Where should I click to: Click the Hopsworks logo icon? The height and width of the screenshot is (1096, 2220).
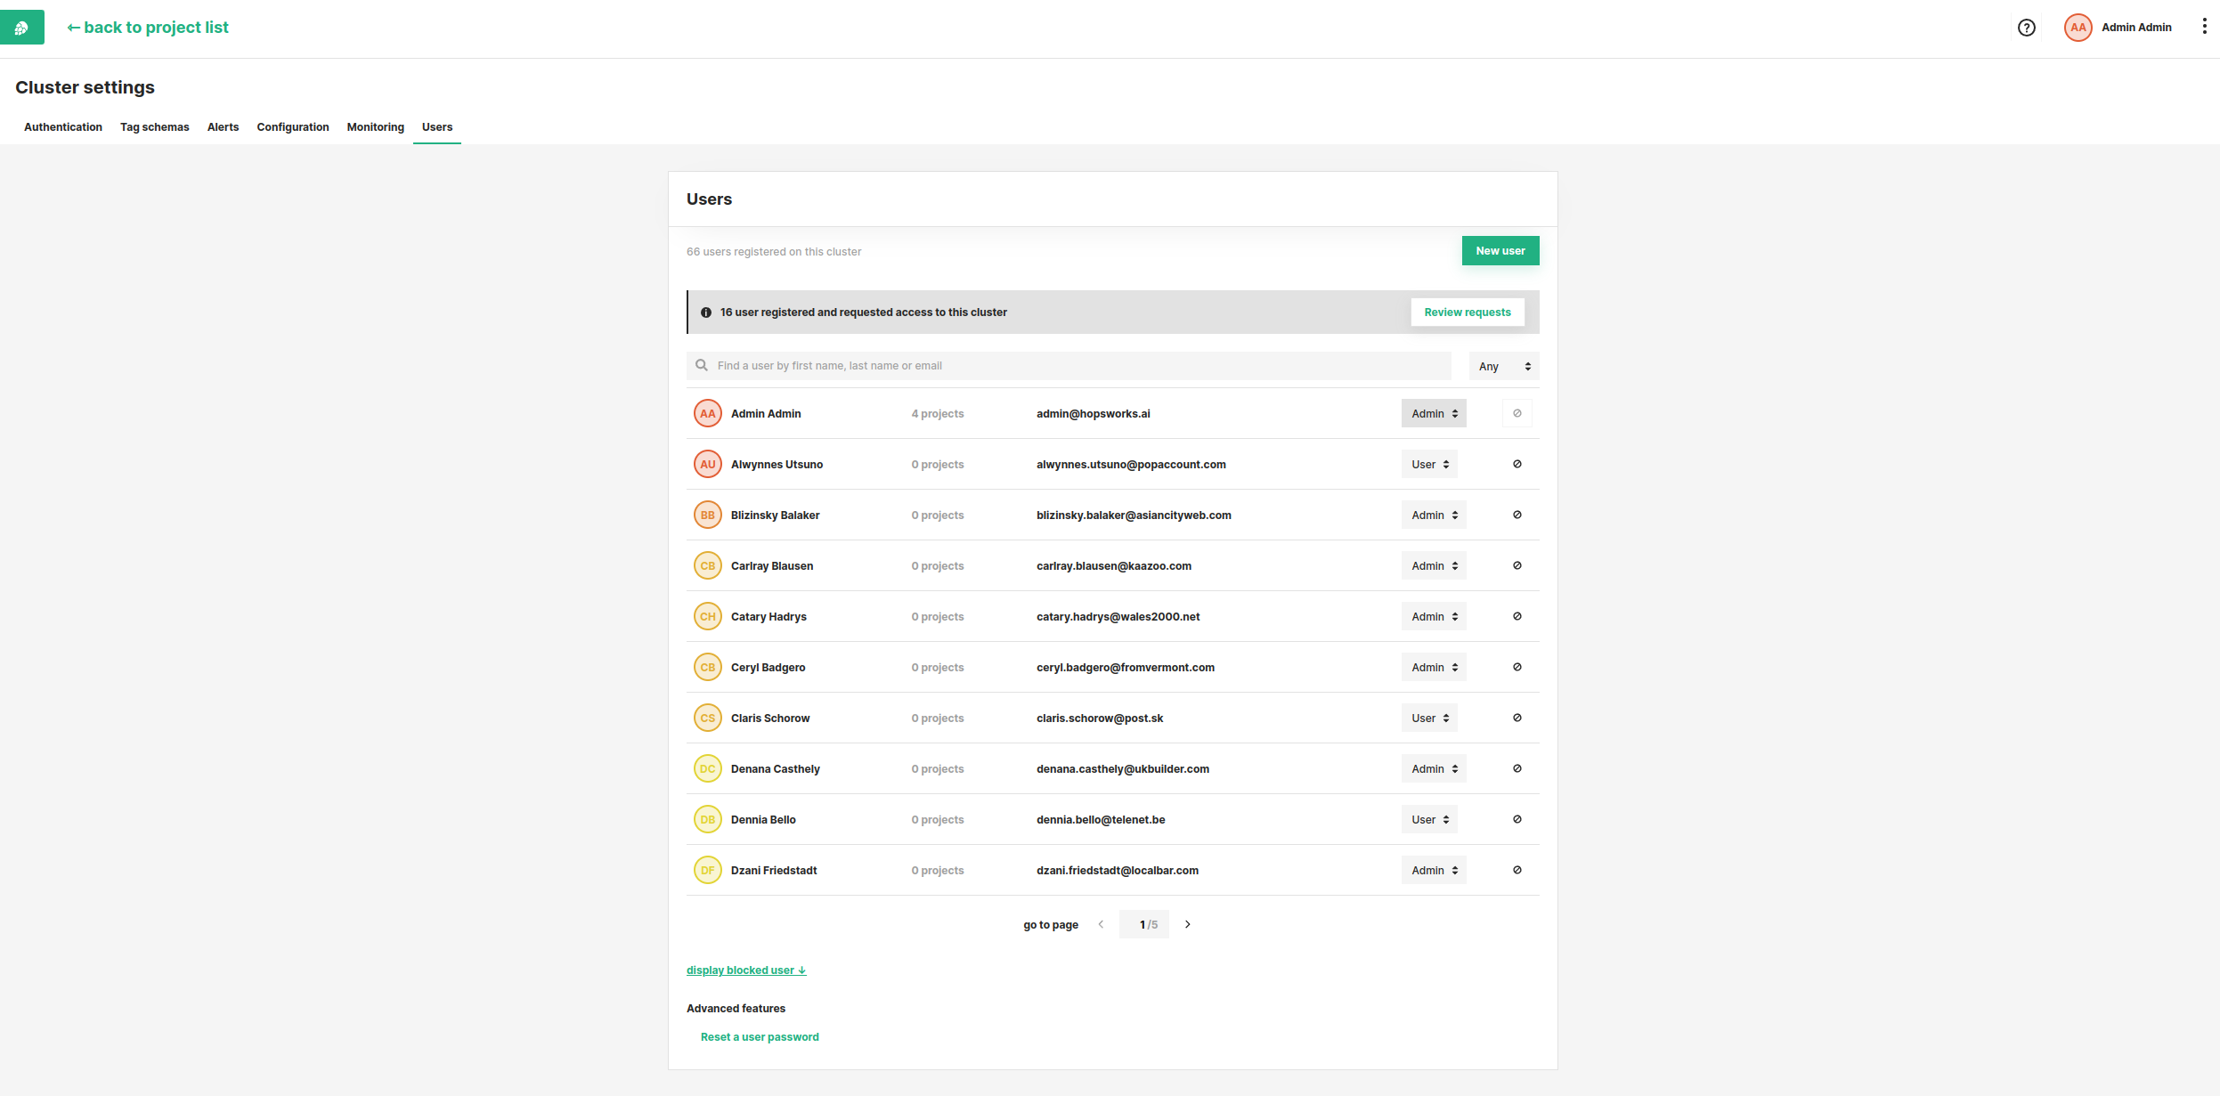coord(21,28)
